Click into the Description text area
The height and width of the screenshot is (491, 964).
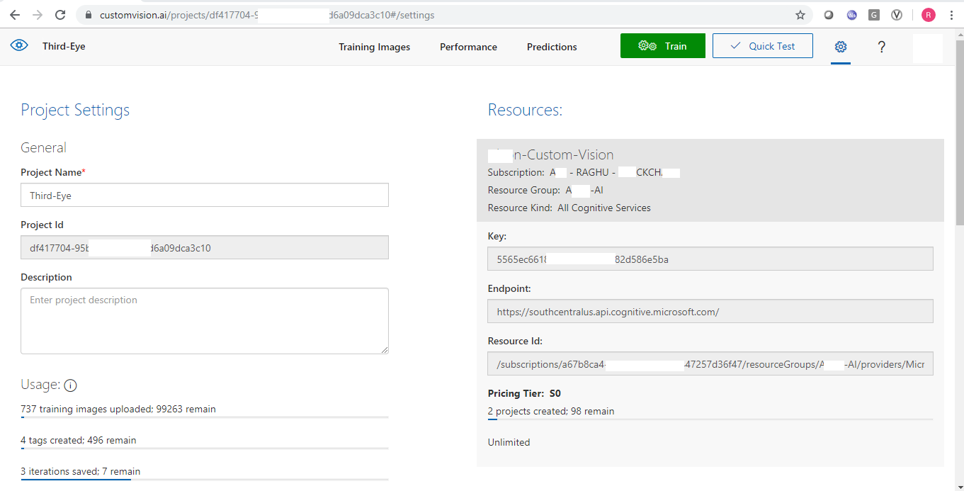pos(205,320)
